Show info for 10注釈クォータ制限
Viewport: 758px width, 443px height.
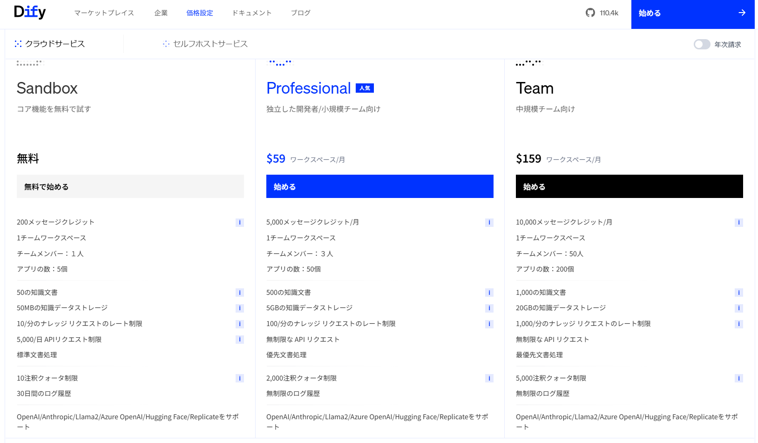pyautogui.click(x=240, y=378)
